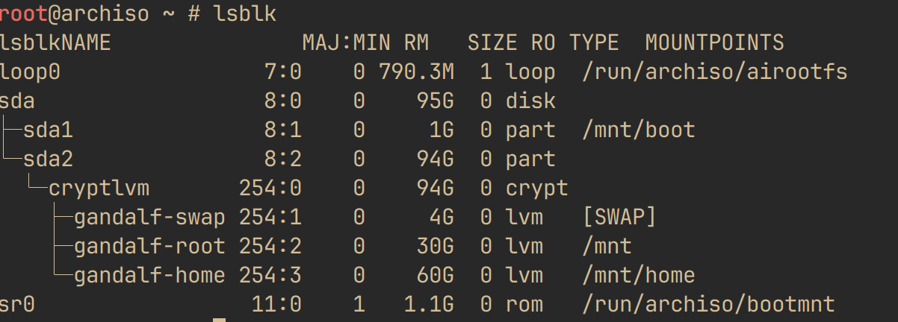Select the sda disk entry
The height and width of the screenshot is (322, 898).
point(18,101)
